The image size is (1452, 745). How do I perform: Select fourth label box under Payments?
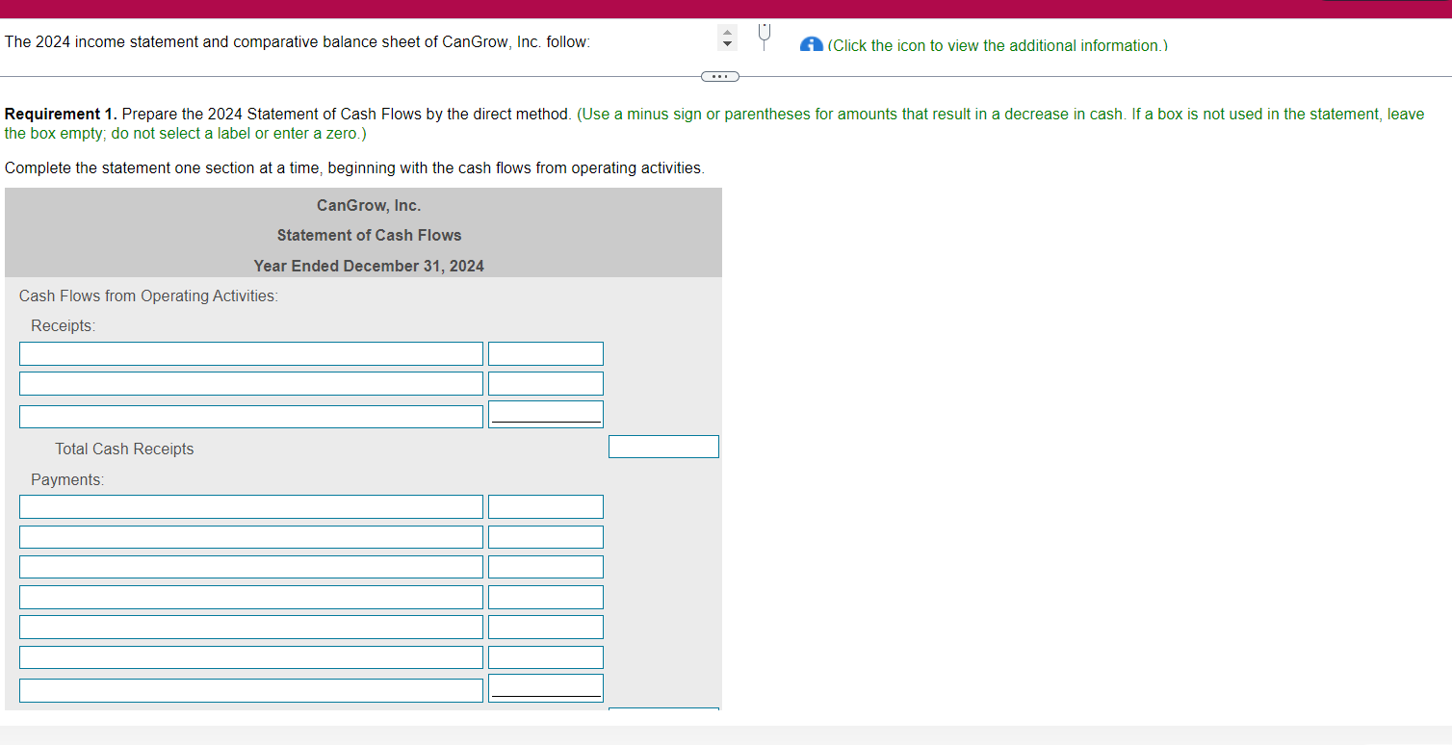tap(251, 597)
